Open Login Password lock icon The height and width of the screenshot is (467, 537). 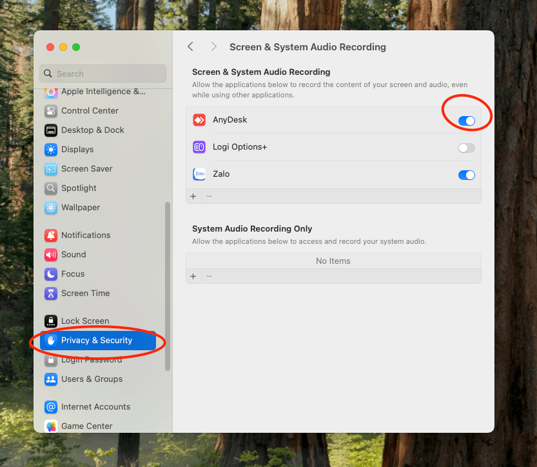click(51, 360)
